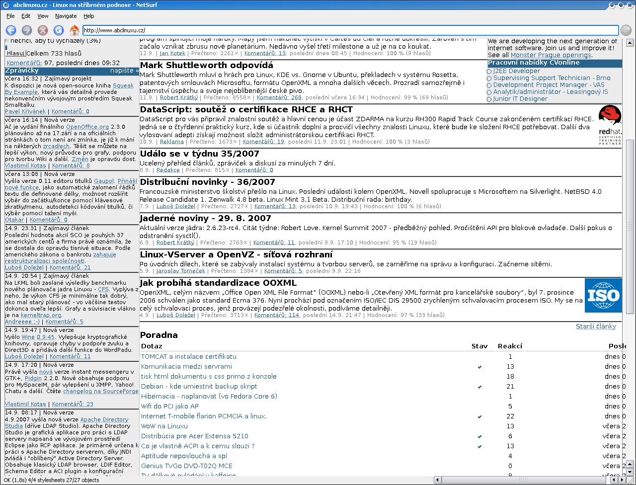
Task: Open the 'Wine 0.9.45' link
Action: pyautogui.click(x=38, y=337)
